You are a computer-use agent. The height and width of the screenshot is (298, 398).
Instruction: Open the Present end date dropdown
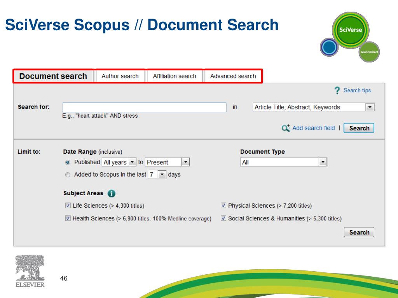pos(168,162)
